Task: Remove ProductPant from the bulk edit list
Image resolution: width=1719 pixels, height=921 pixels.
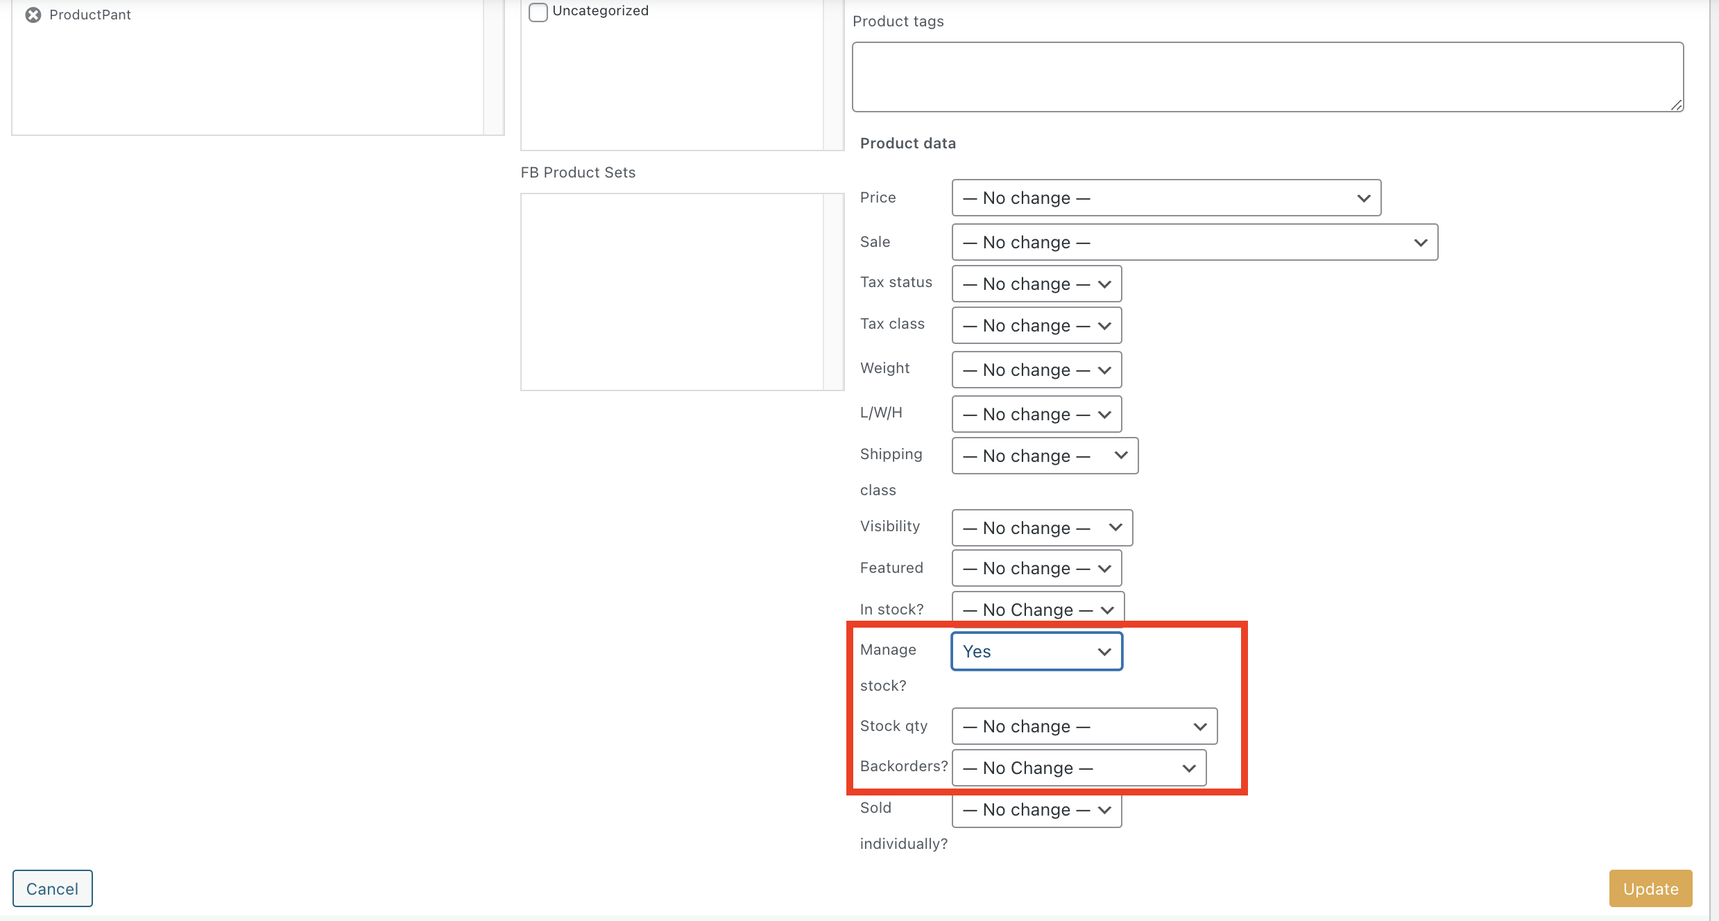Action: (x=33, y=15)
